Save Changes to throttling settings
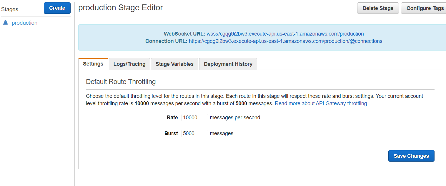The width and height of the screenshot is (446, 186). click(411, 156)
